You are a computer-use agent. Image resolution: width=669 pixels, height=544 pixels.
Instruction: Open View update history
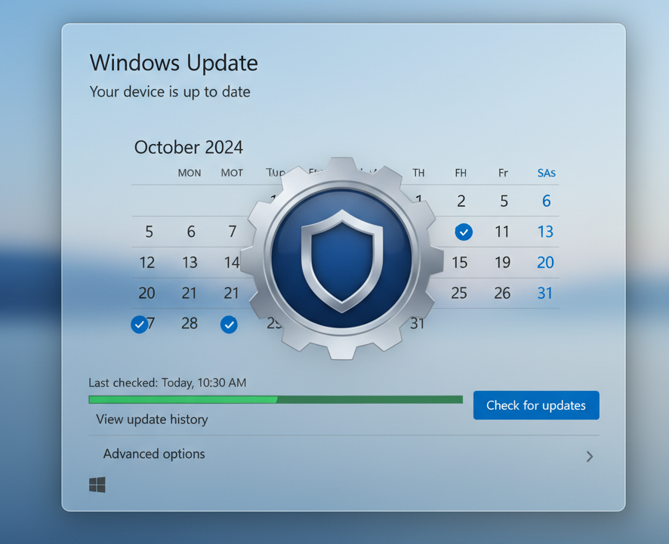click(x=152, y=420)
